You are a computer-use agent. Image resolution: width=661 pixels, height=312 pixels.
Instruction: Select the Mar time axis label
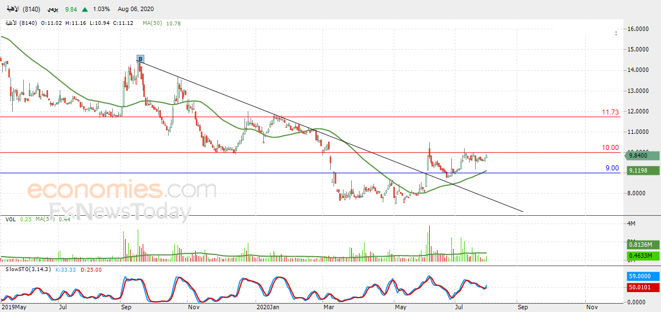pyautogui.click(x=328, y=308)
